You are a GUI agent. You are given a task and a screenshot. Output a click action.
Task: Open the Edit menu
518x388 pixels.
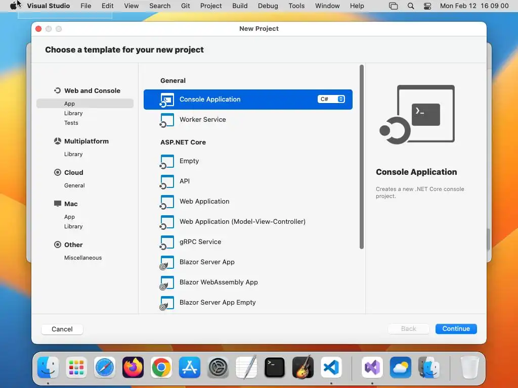pyautogui.click(x=107, y=6)
